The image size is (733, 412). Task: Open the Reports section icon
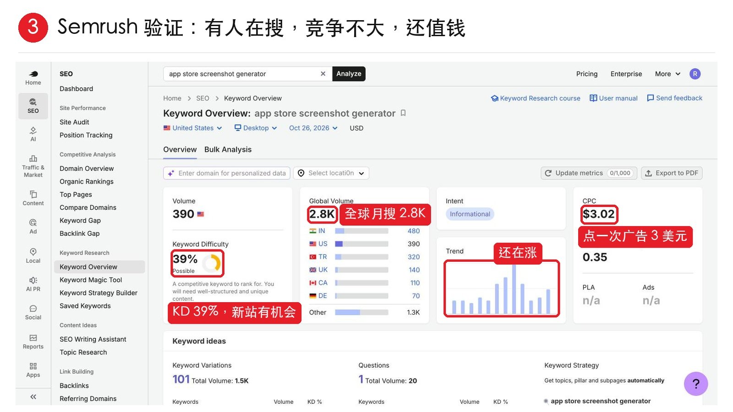coord(33,342)
